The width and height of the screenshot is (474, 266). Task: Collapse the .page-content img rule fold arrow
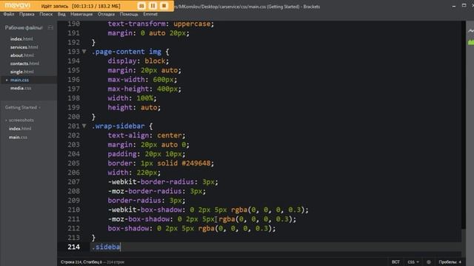click(84, 52)
